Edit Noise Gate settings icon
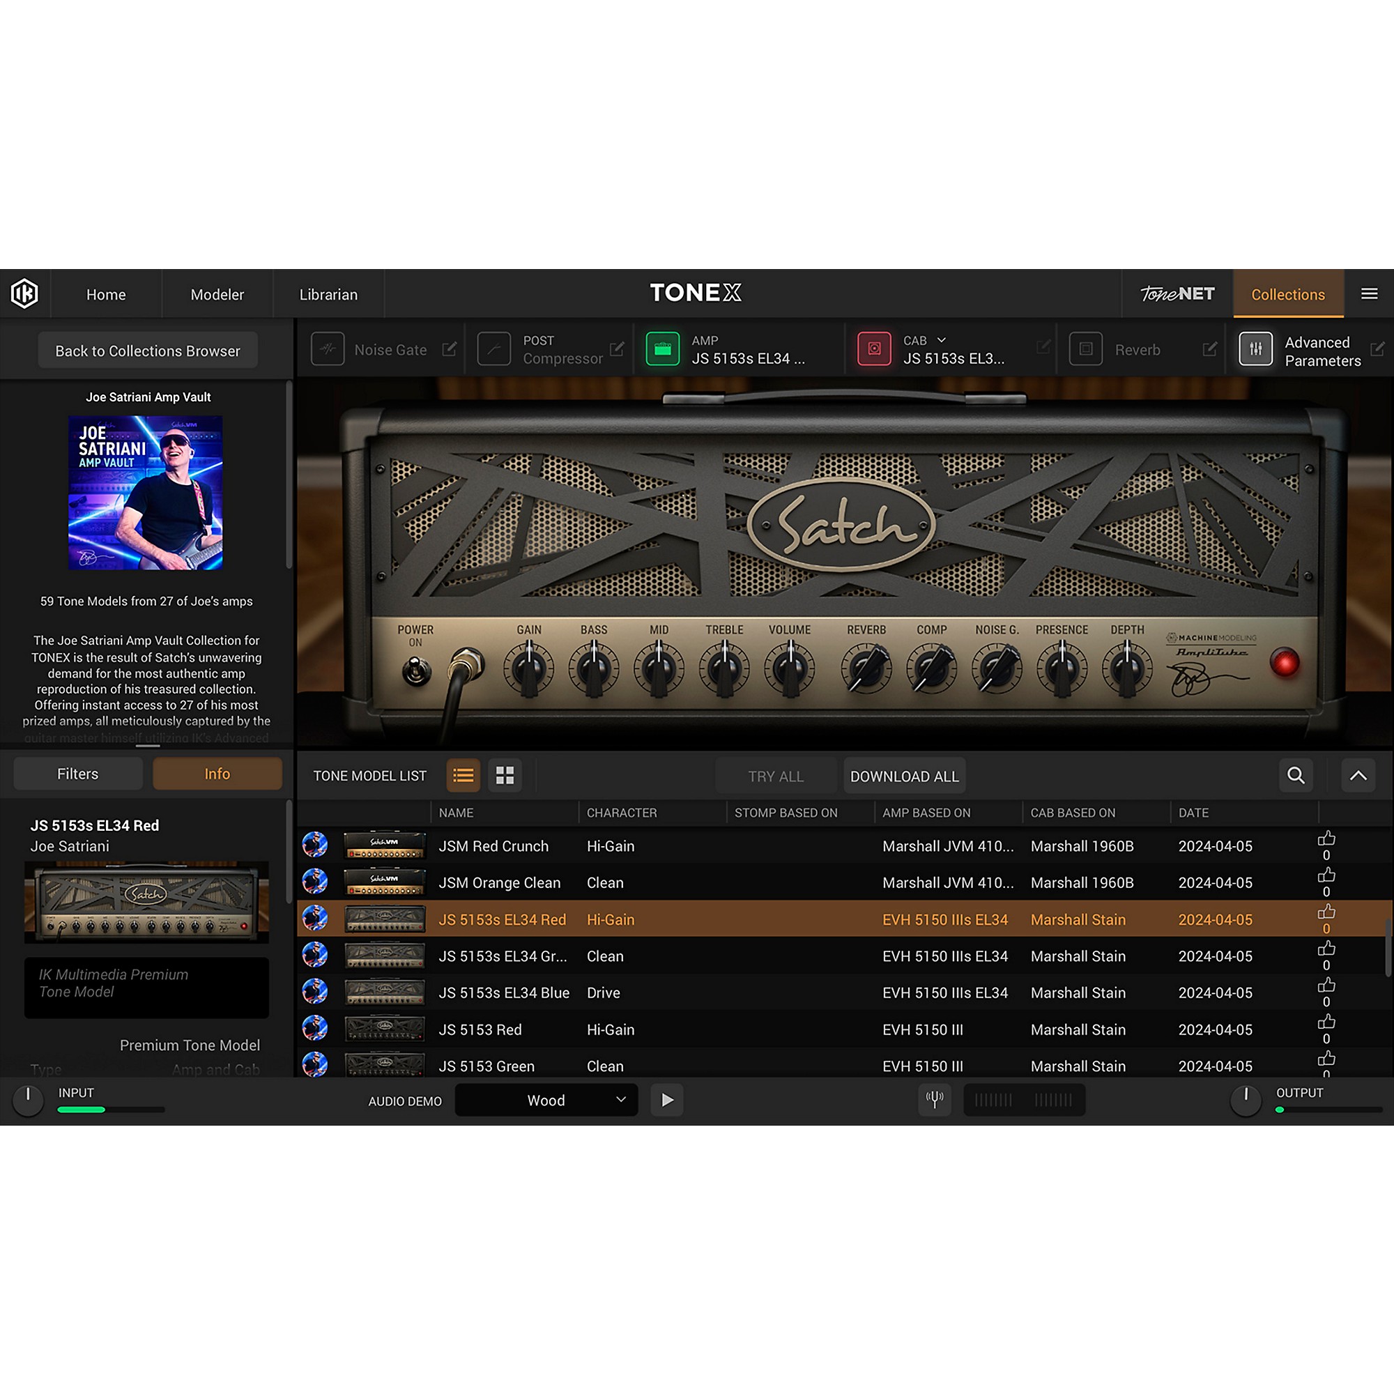 pyautogui.click(x=449, y=349)
